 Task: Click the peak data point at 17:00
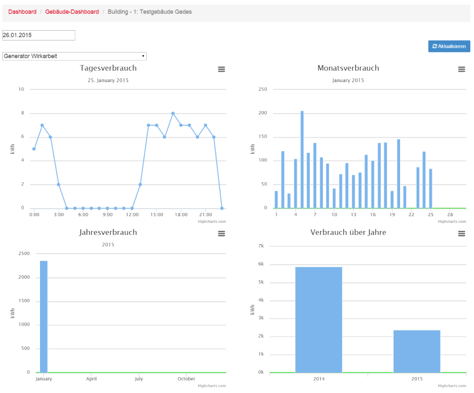click(x=173, y=113)
